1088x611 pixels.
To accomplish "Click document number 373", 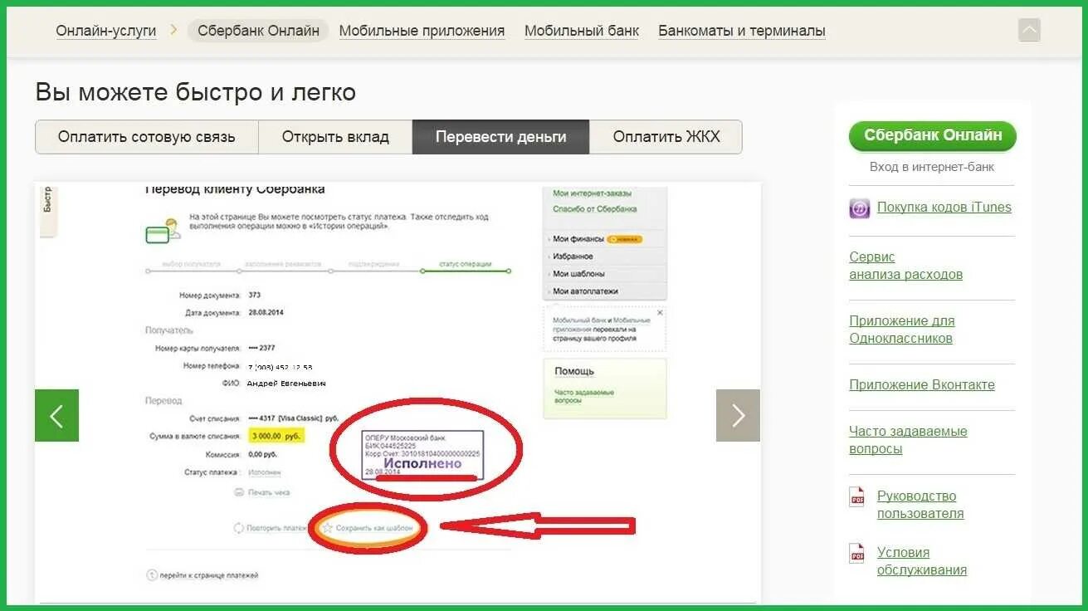I will pyautogui.click(x=254, y=296).
